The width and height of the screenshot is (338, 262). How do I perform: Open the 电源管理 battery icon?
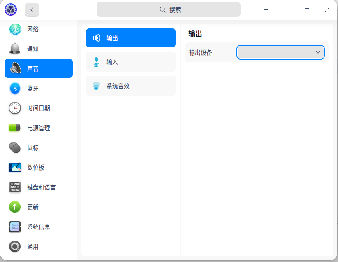click(x=15, y=128)
